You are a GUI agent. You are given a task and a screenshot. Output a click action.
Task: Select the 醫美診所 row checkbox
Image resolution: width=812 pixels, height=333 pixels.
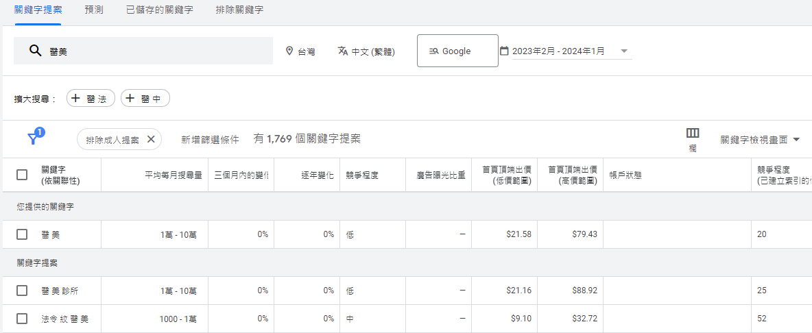22,291
